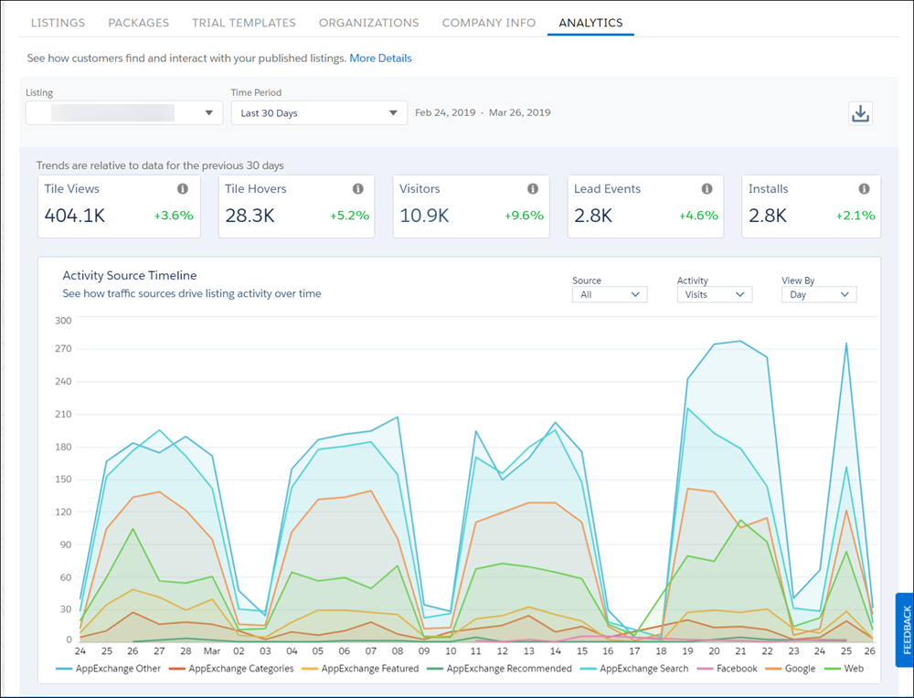Select the +3.6% trend value
Screen dimensions: 914x698
pos(174,216)
